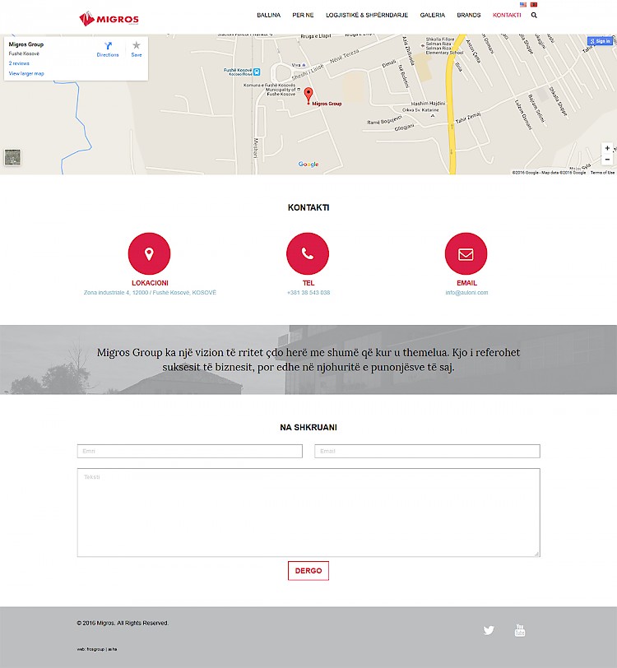Click the Save star icon on the map card

point(137,45)
